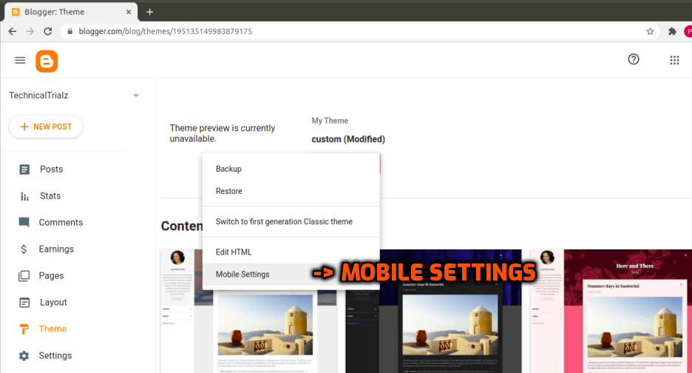Click the custom (Modified) theme name

pyautogui.click(x=348, y=139)
